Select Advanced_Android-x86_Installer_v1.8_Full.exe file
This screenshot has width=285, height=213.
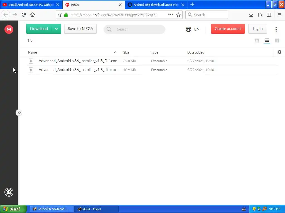(x=78, y=61)
